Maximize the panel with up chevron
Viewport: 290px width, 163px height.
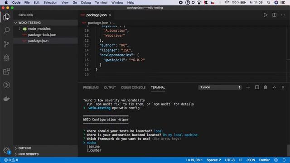pos(274,87)
